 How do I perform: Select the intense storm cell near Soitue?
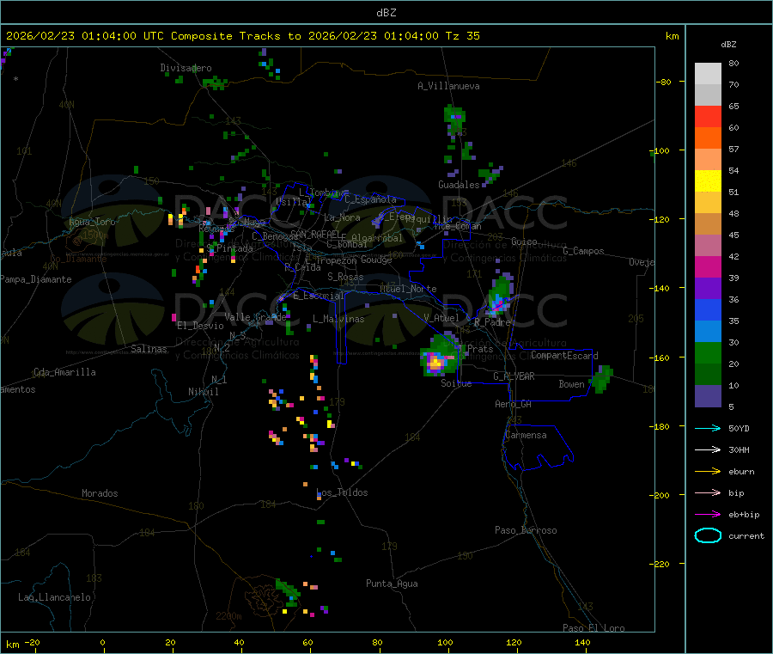438,358
